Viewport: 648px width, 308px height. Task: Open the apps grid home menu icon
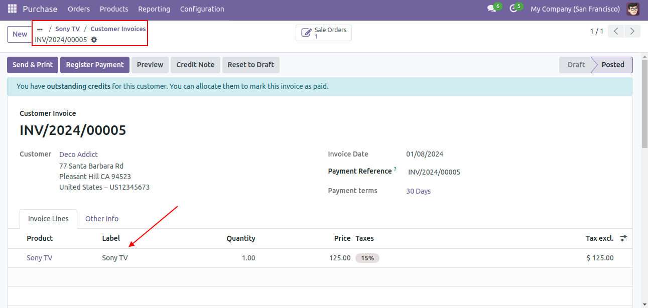click(x=12, y=9)
